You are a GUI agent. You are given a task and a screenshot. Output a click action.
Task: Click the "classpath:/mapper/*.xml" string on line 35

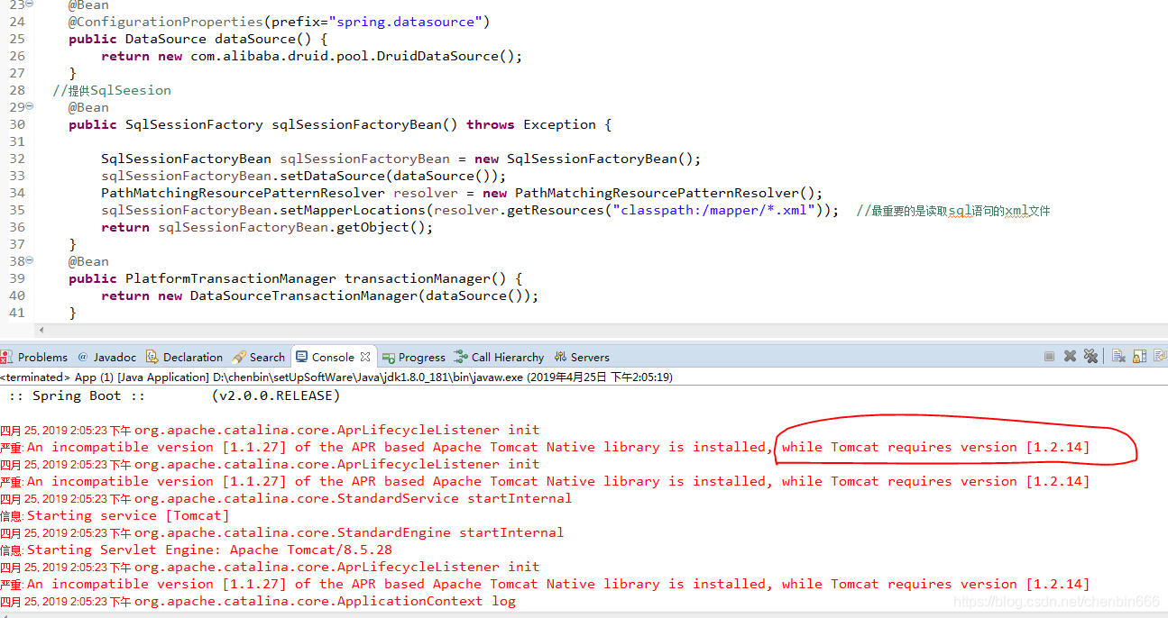[x=713, y=210]
